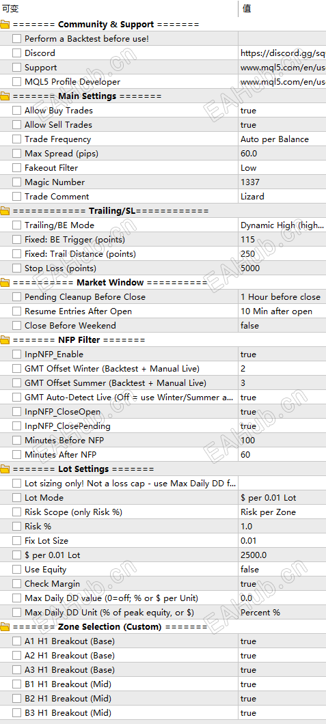Edit the Max Spread value 60.0
The width and height of the screenshot is (326, 724).
(x=249, y=153)
